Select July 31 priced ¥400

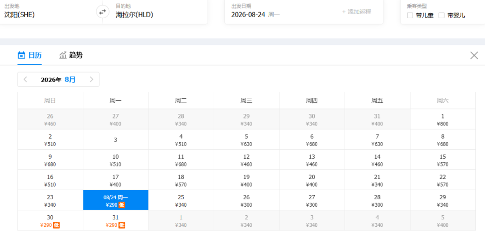(x=377, y=119)
